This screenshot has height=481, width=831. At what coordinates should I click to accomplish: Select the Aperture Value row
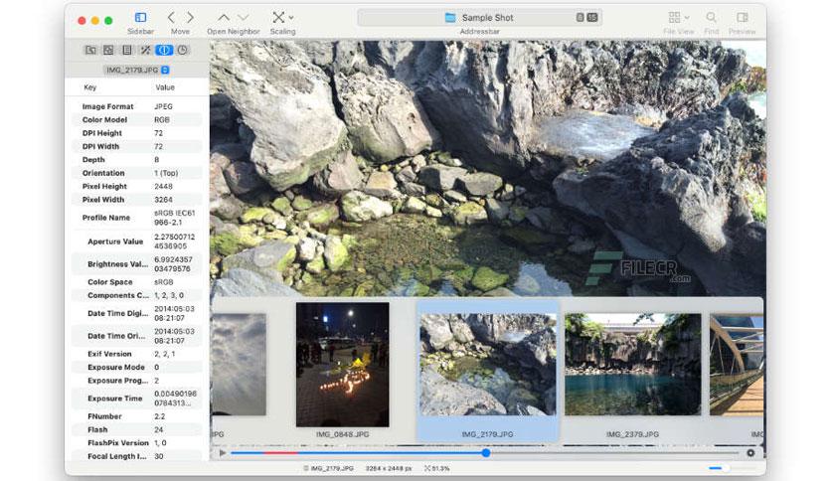(137, 241)
